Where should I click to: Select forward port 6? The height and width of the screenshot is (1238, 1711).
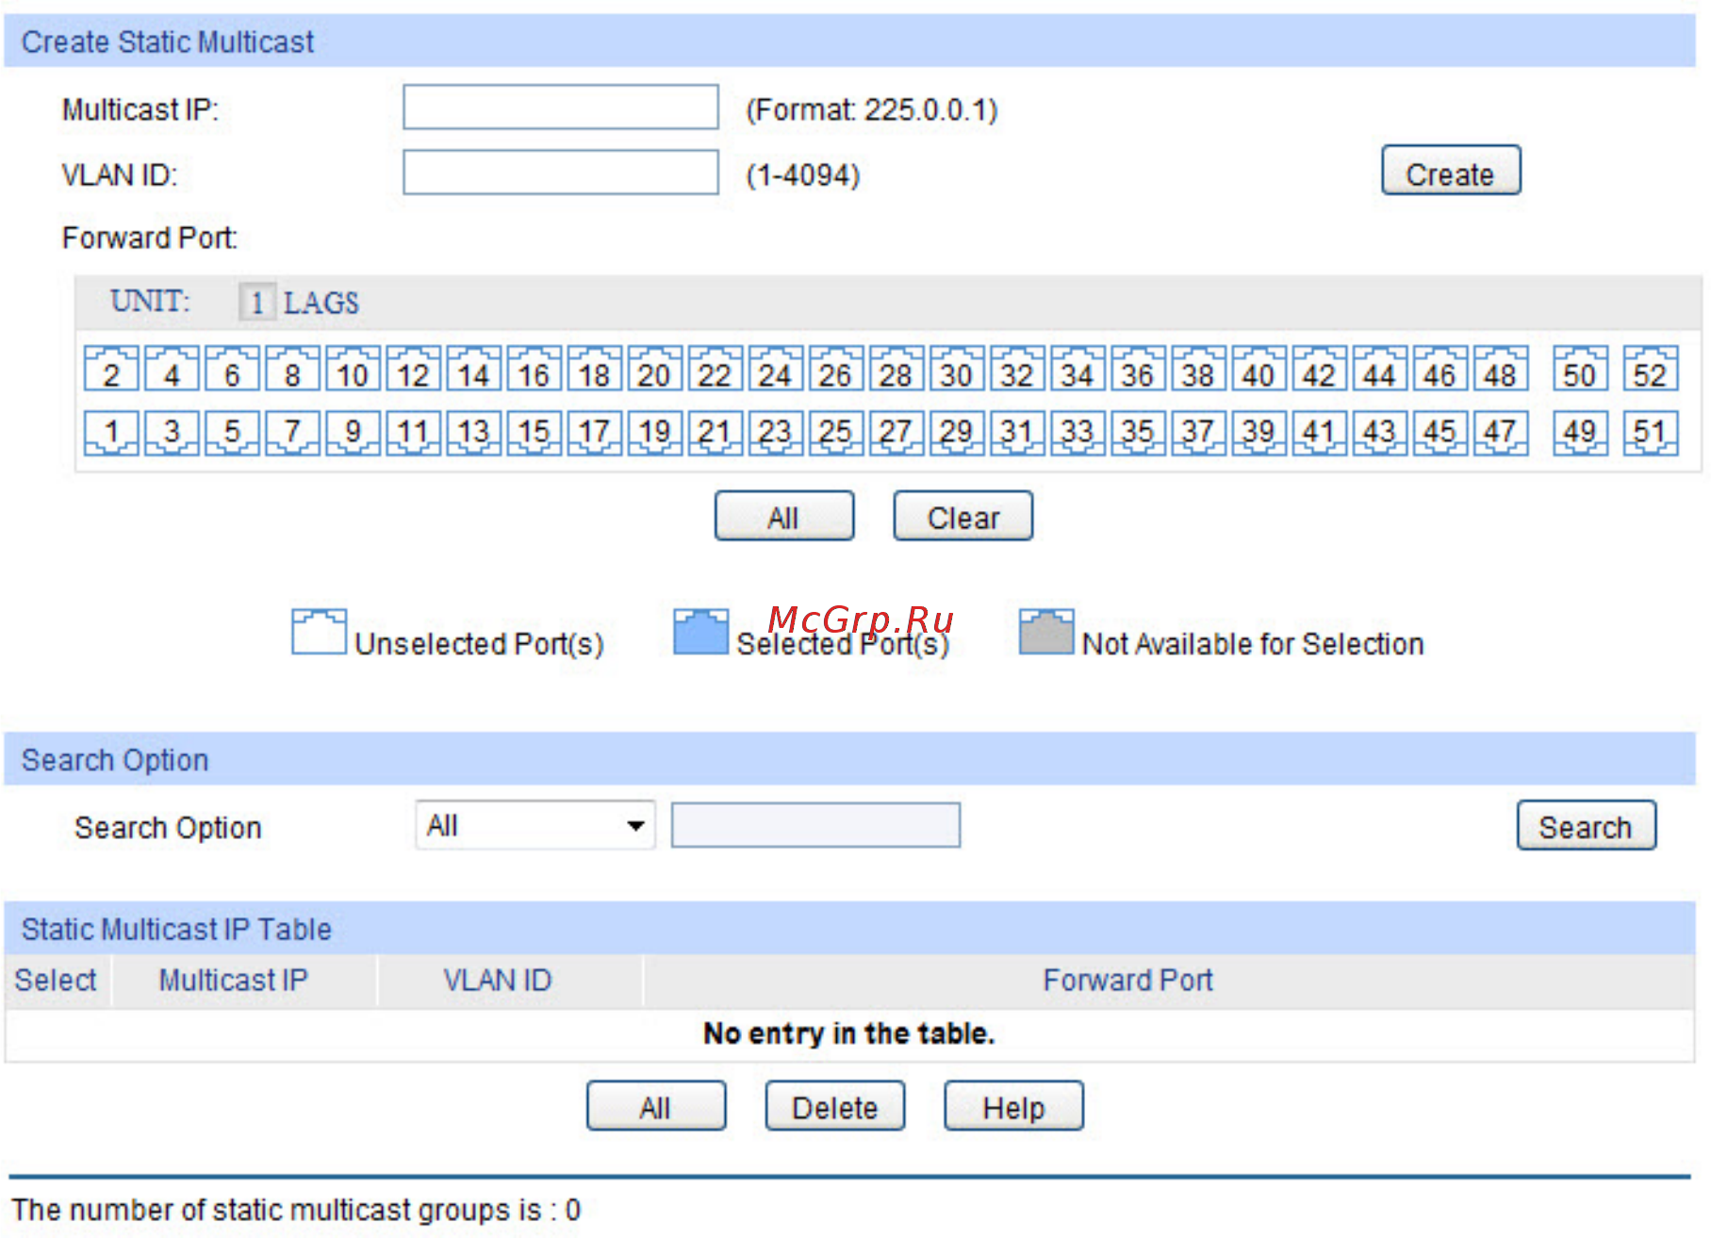(x=232, y=369)
